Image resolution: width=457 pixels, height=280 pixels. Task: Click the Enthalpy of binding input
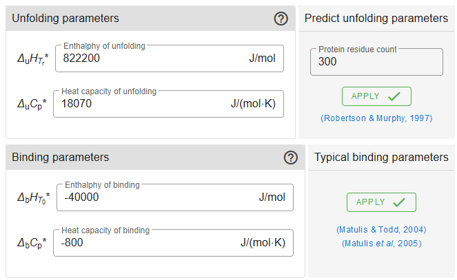(x=155, y=197)
